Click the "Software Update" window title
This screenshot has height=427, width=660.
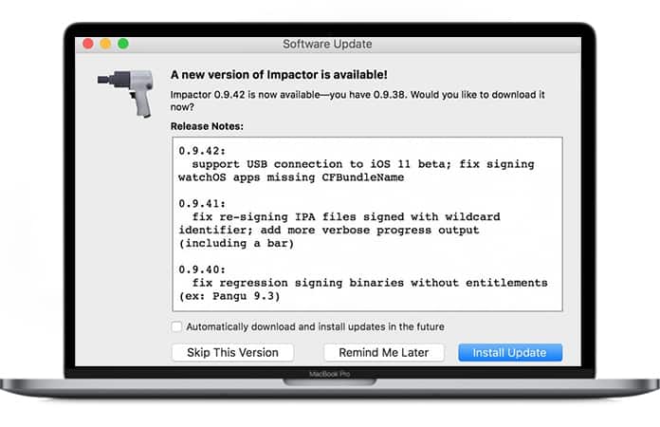pyautogui.click(x=327, y=44)
